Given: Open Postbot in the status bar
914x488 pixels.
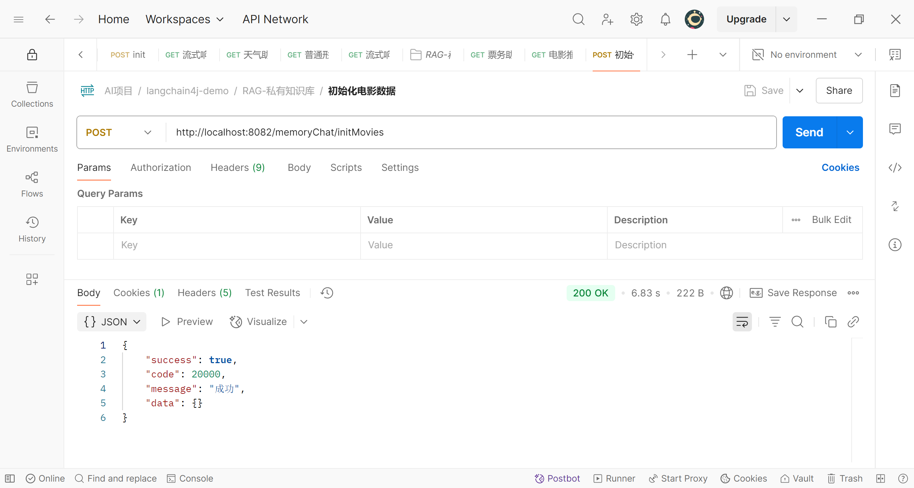Looking at the screenshot, I should (557, 478).
